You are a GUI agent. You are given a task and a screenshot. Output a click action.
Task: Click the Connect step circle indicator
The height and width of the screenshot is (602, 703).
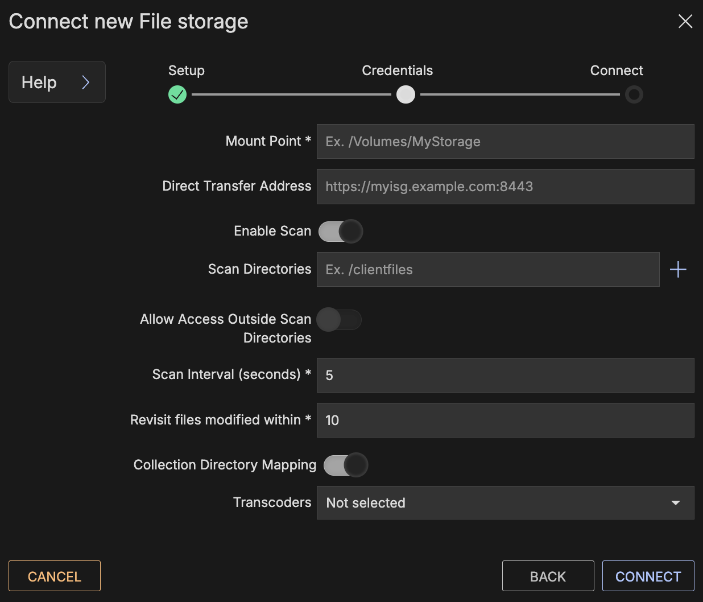pyautogui.click(x=634, y=94)
